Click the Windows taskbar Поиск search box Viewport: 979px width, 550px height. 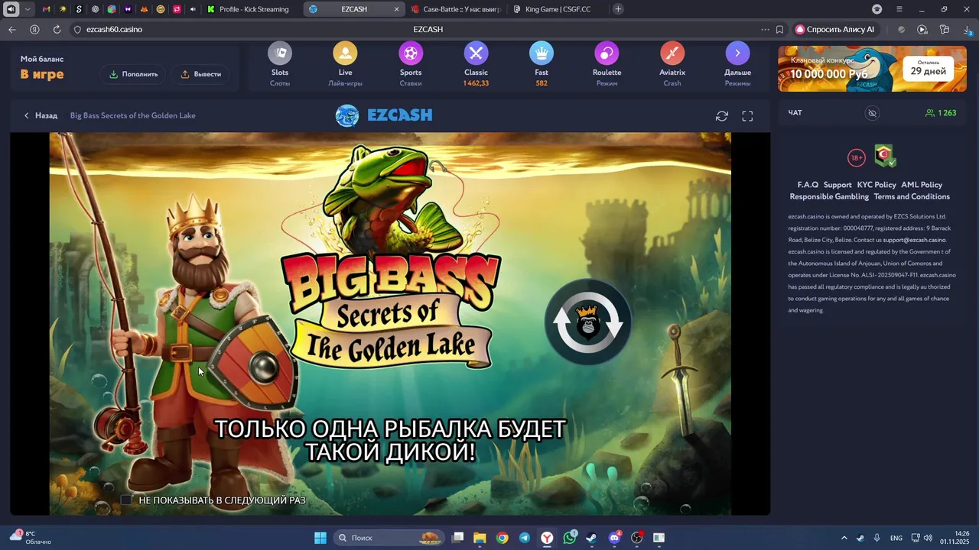tap(390, 538)
